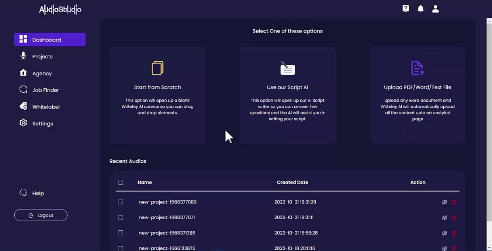Click the Action column header
The height and width of the screenshot is (251, 492).
coord(418,183)
